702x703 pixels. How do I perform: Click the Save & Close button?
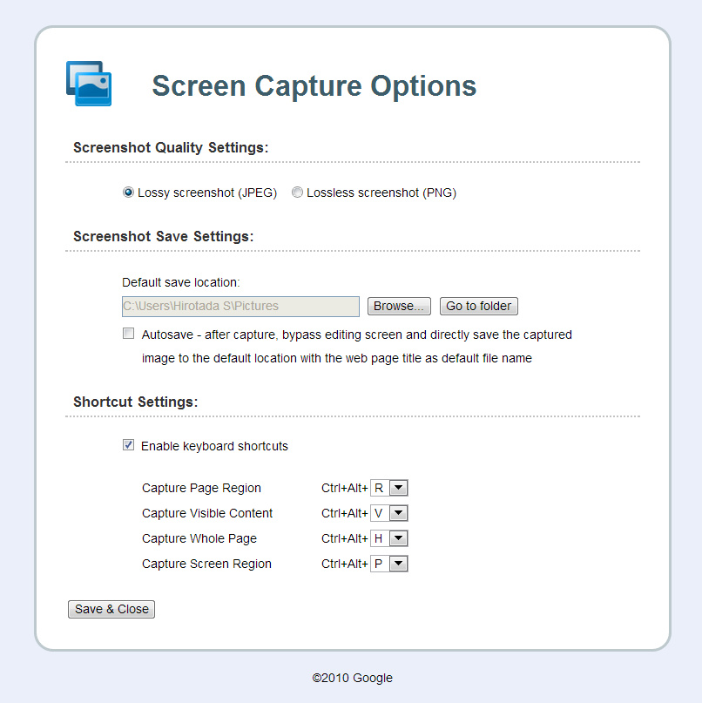[x=111, y=610]
